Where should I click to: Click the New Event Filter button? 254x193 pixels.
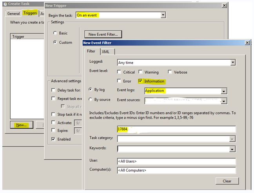point(103,34)
